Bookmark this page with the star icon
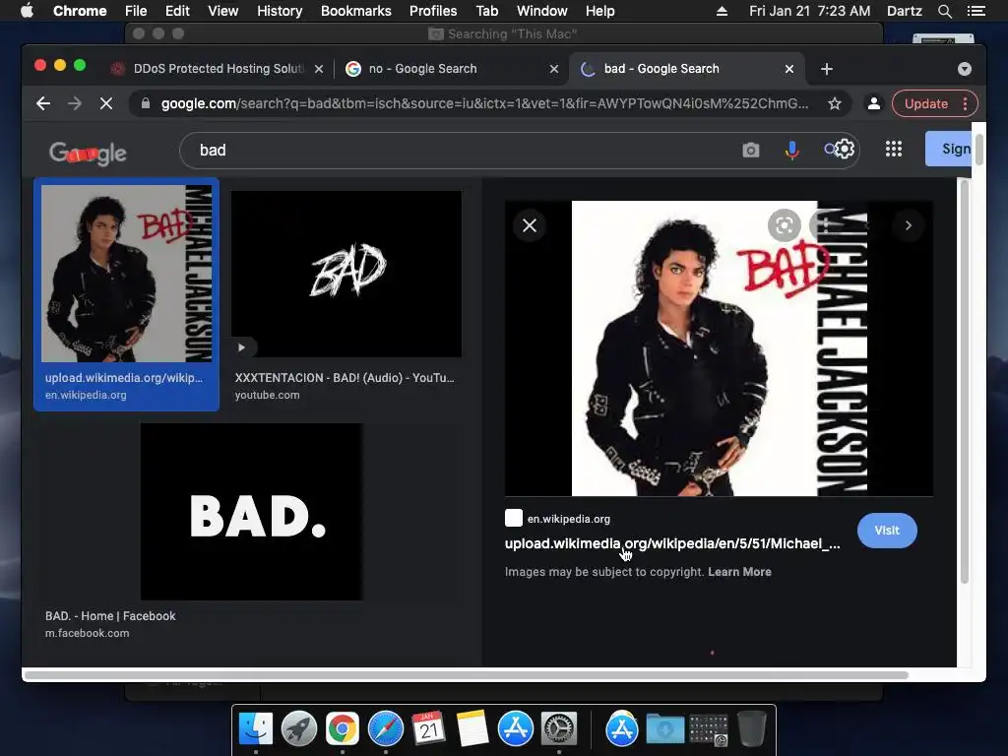This screenshot has width=1008, height=756. (x=835, y=103)
